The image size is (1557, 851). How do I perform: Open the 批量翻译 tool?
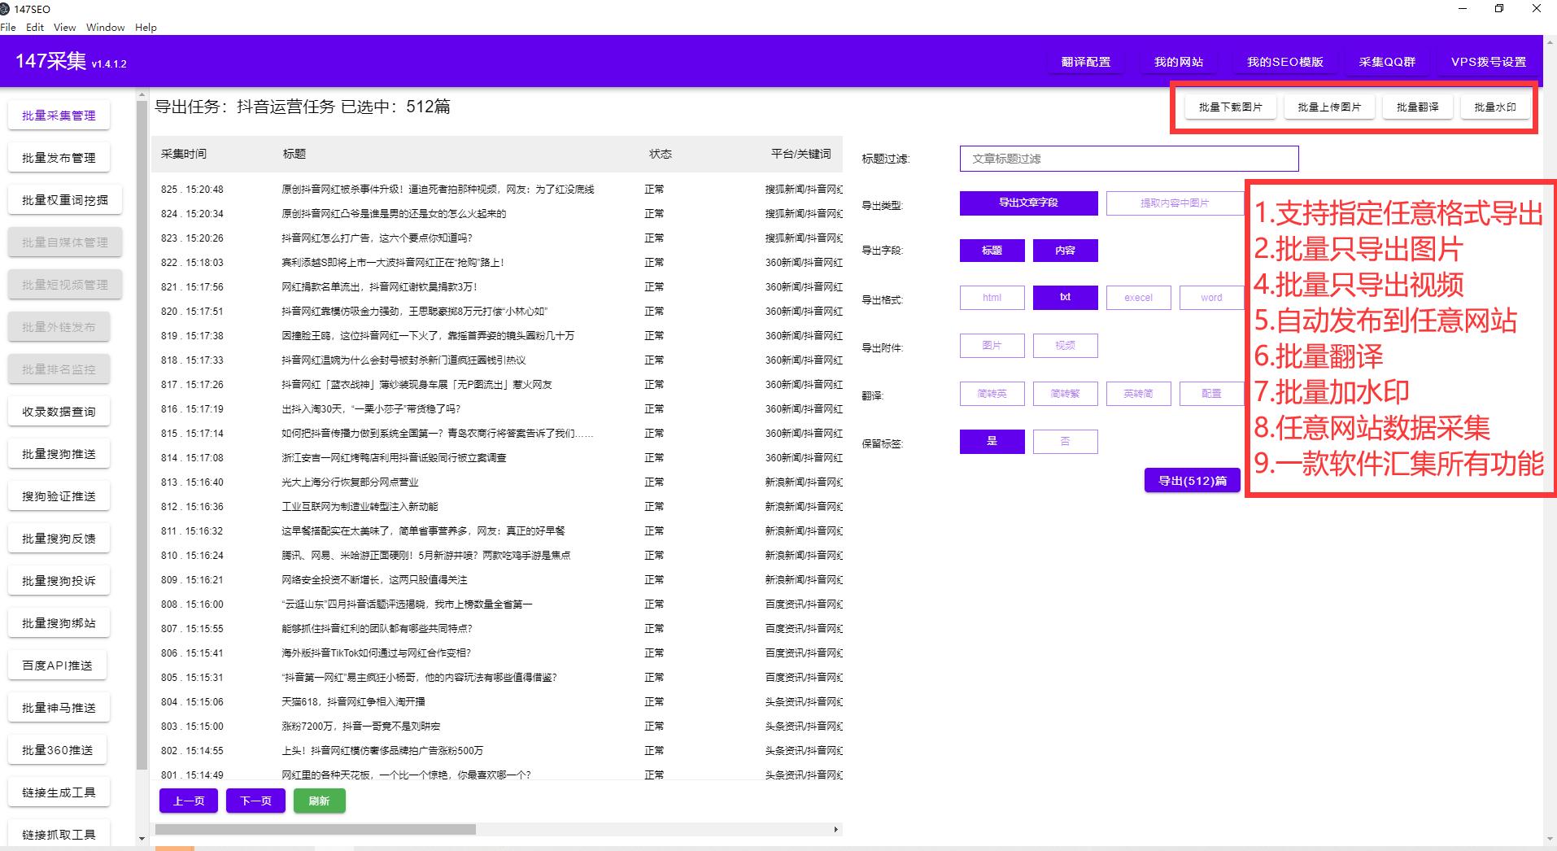click(x=1417, y=106)
